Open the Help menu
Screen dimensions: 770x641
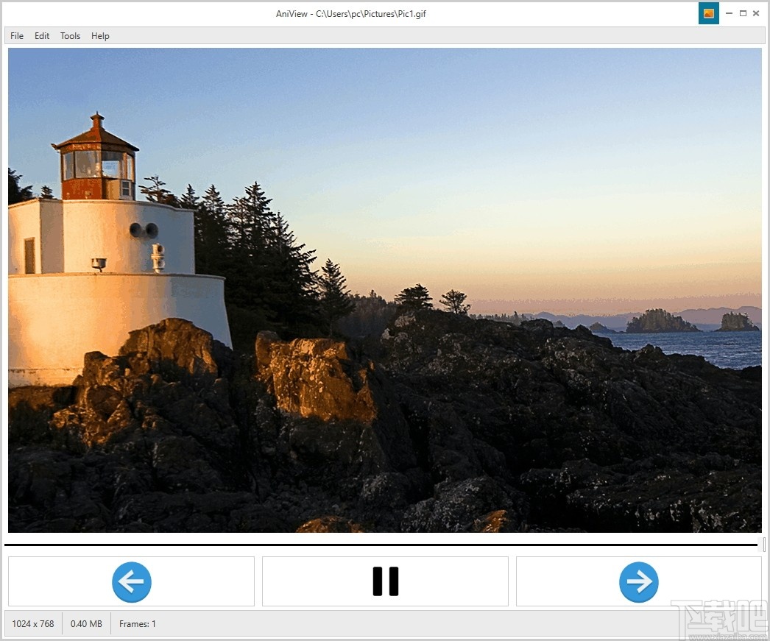(x=99, y=35)
